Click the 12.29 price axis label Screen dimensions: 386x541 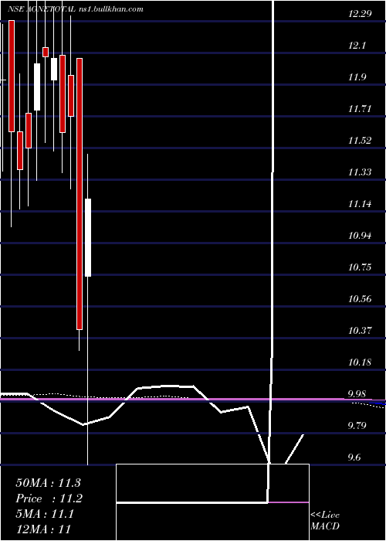[x=360, y=14]
